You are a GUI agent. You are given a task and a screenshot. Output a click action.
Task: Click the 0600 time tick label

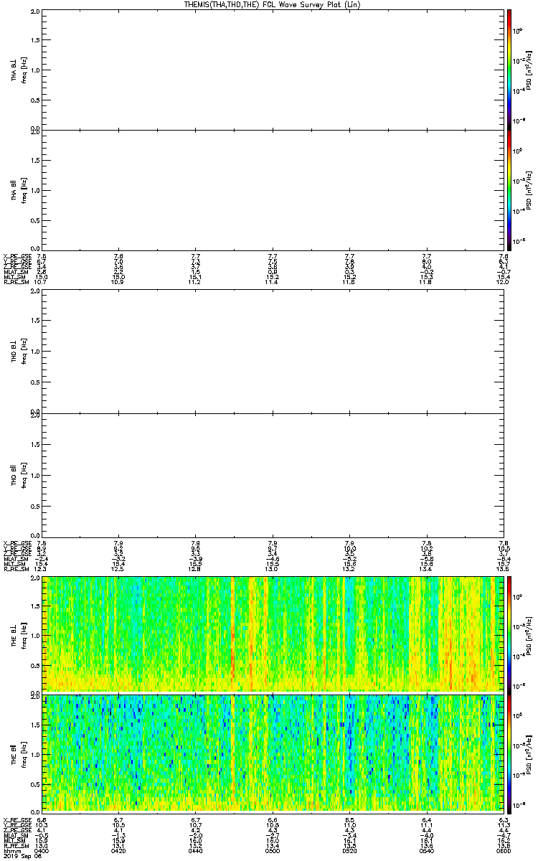pyautogui.click(x=503, y=850)
